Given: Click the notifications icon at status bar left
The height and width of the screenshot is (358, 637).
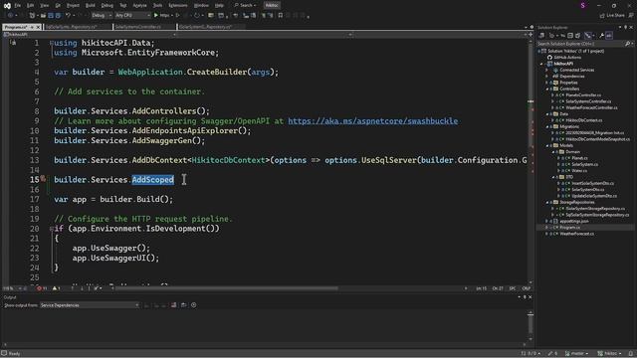Looking at the screenshot, I should [4, 354].
